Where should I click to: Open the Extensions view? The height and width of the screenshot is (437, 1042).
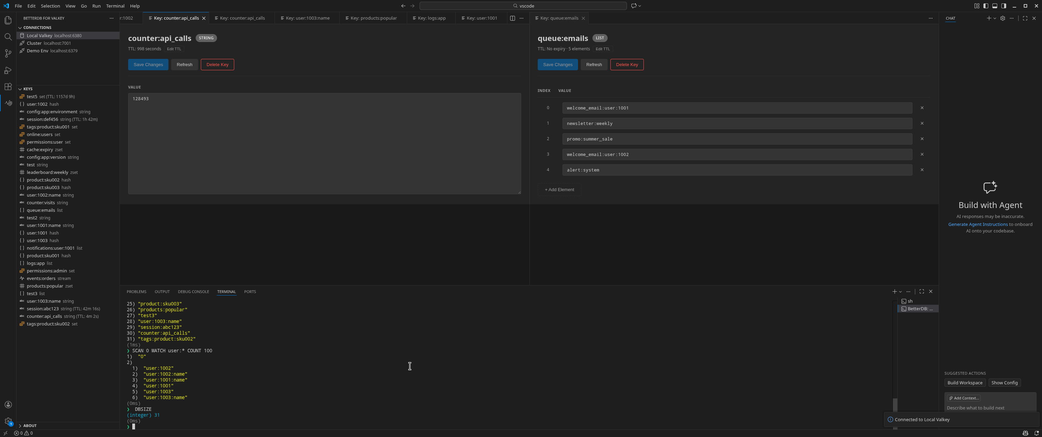(8, 86)
